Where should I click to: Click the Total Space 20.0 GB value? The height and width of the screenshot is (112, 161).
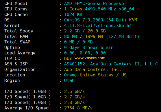click(97, 31)
